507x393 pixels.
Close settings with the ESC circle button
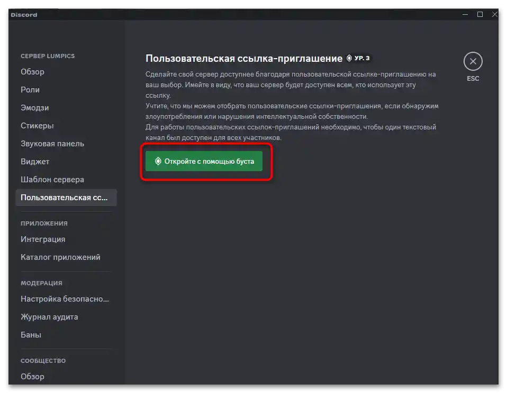[473, 61]
